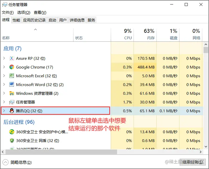Click the Microsoft Word icon
The image size is (209, 169).
(x=12, y=85)
